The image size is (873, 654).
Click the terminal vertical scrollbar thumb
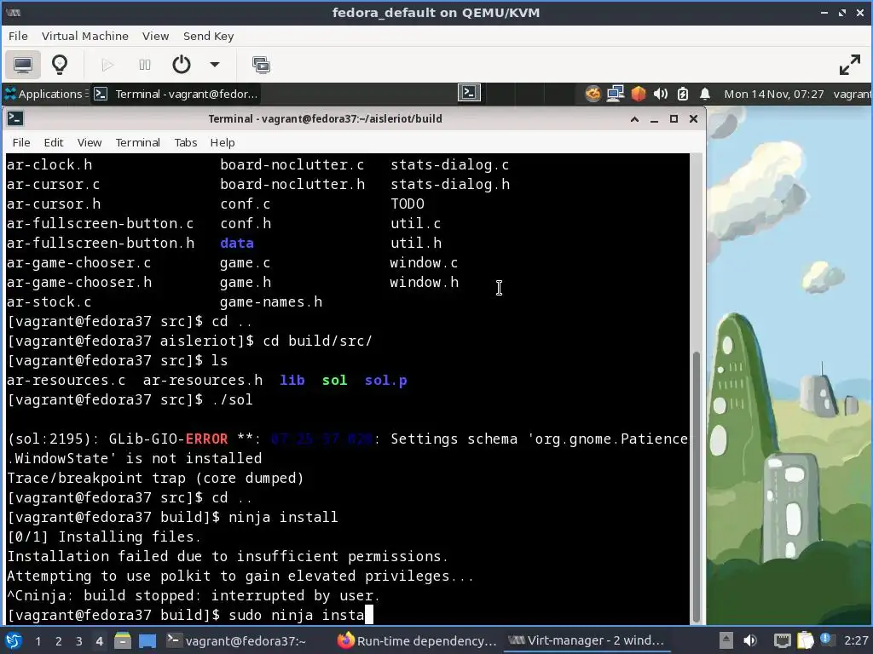[x=696, y=486]
